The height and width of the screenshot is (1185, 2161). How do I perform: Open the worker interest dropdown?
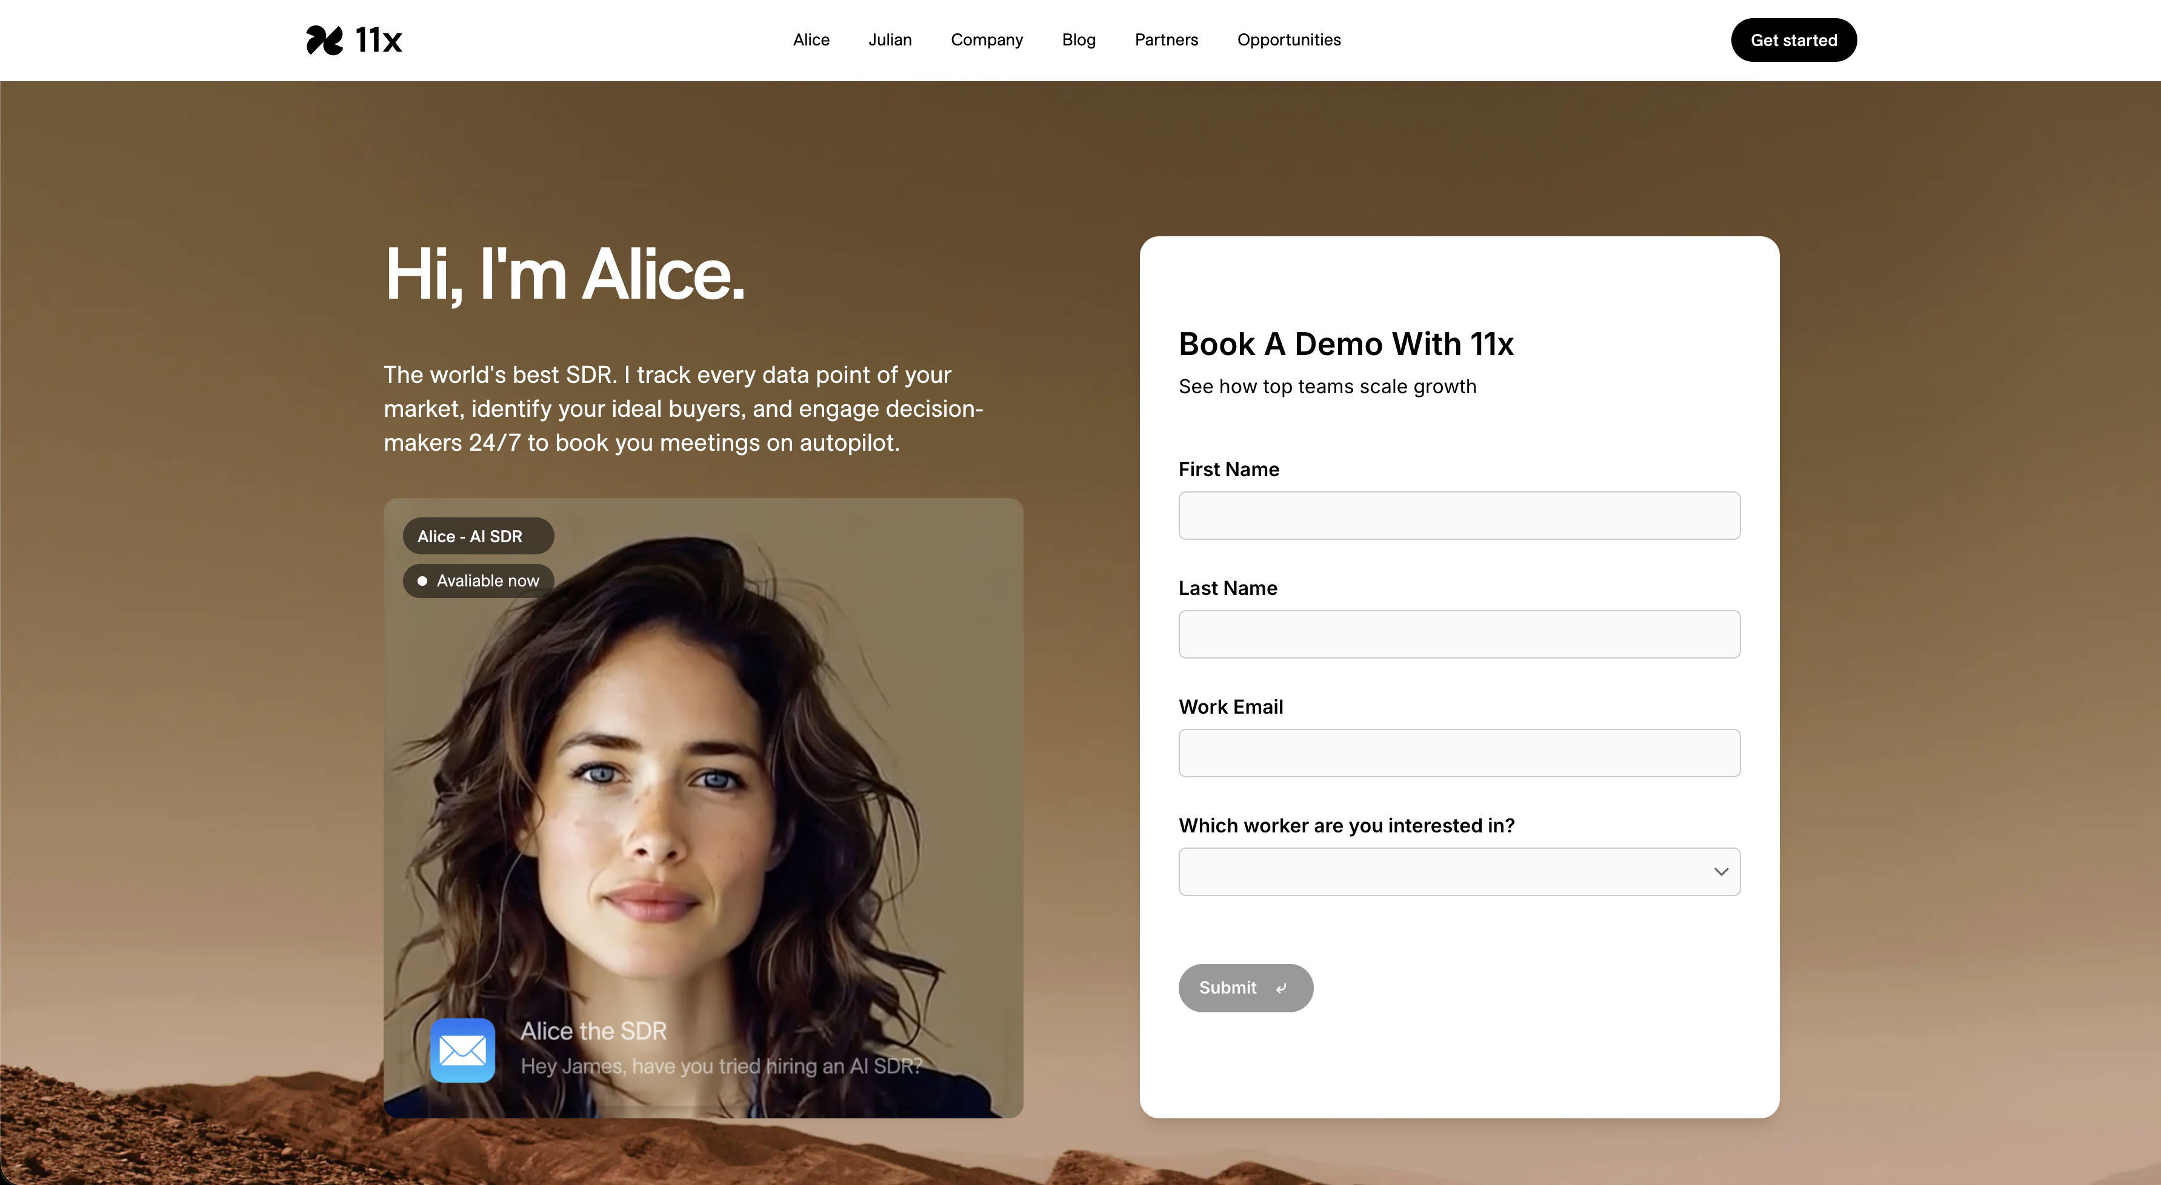[1459, 872]
